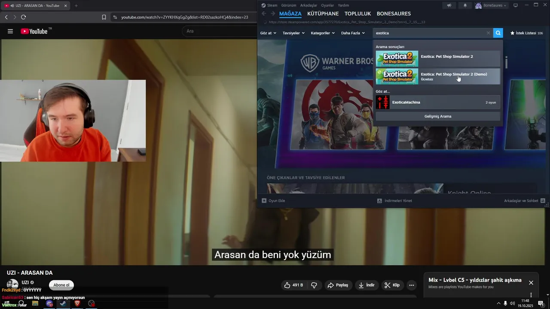Image resolution: width=550 pixels, height=309 pixels.
Task: Like the video with thumbs-up button
Action: tap(293, 285)
